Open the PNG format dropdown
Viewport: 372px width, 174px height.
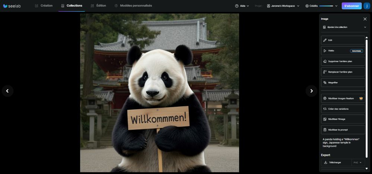pos(358,162)
